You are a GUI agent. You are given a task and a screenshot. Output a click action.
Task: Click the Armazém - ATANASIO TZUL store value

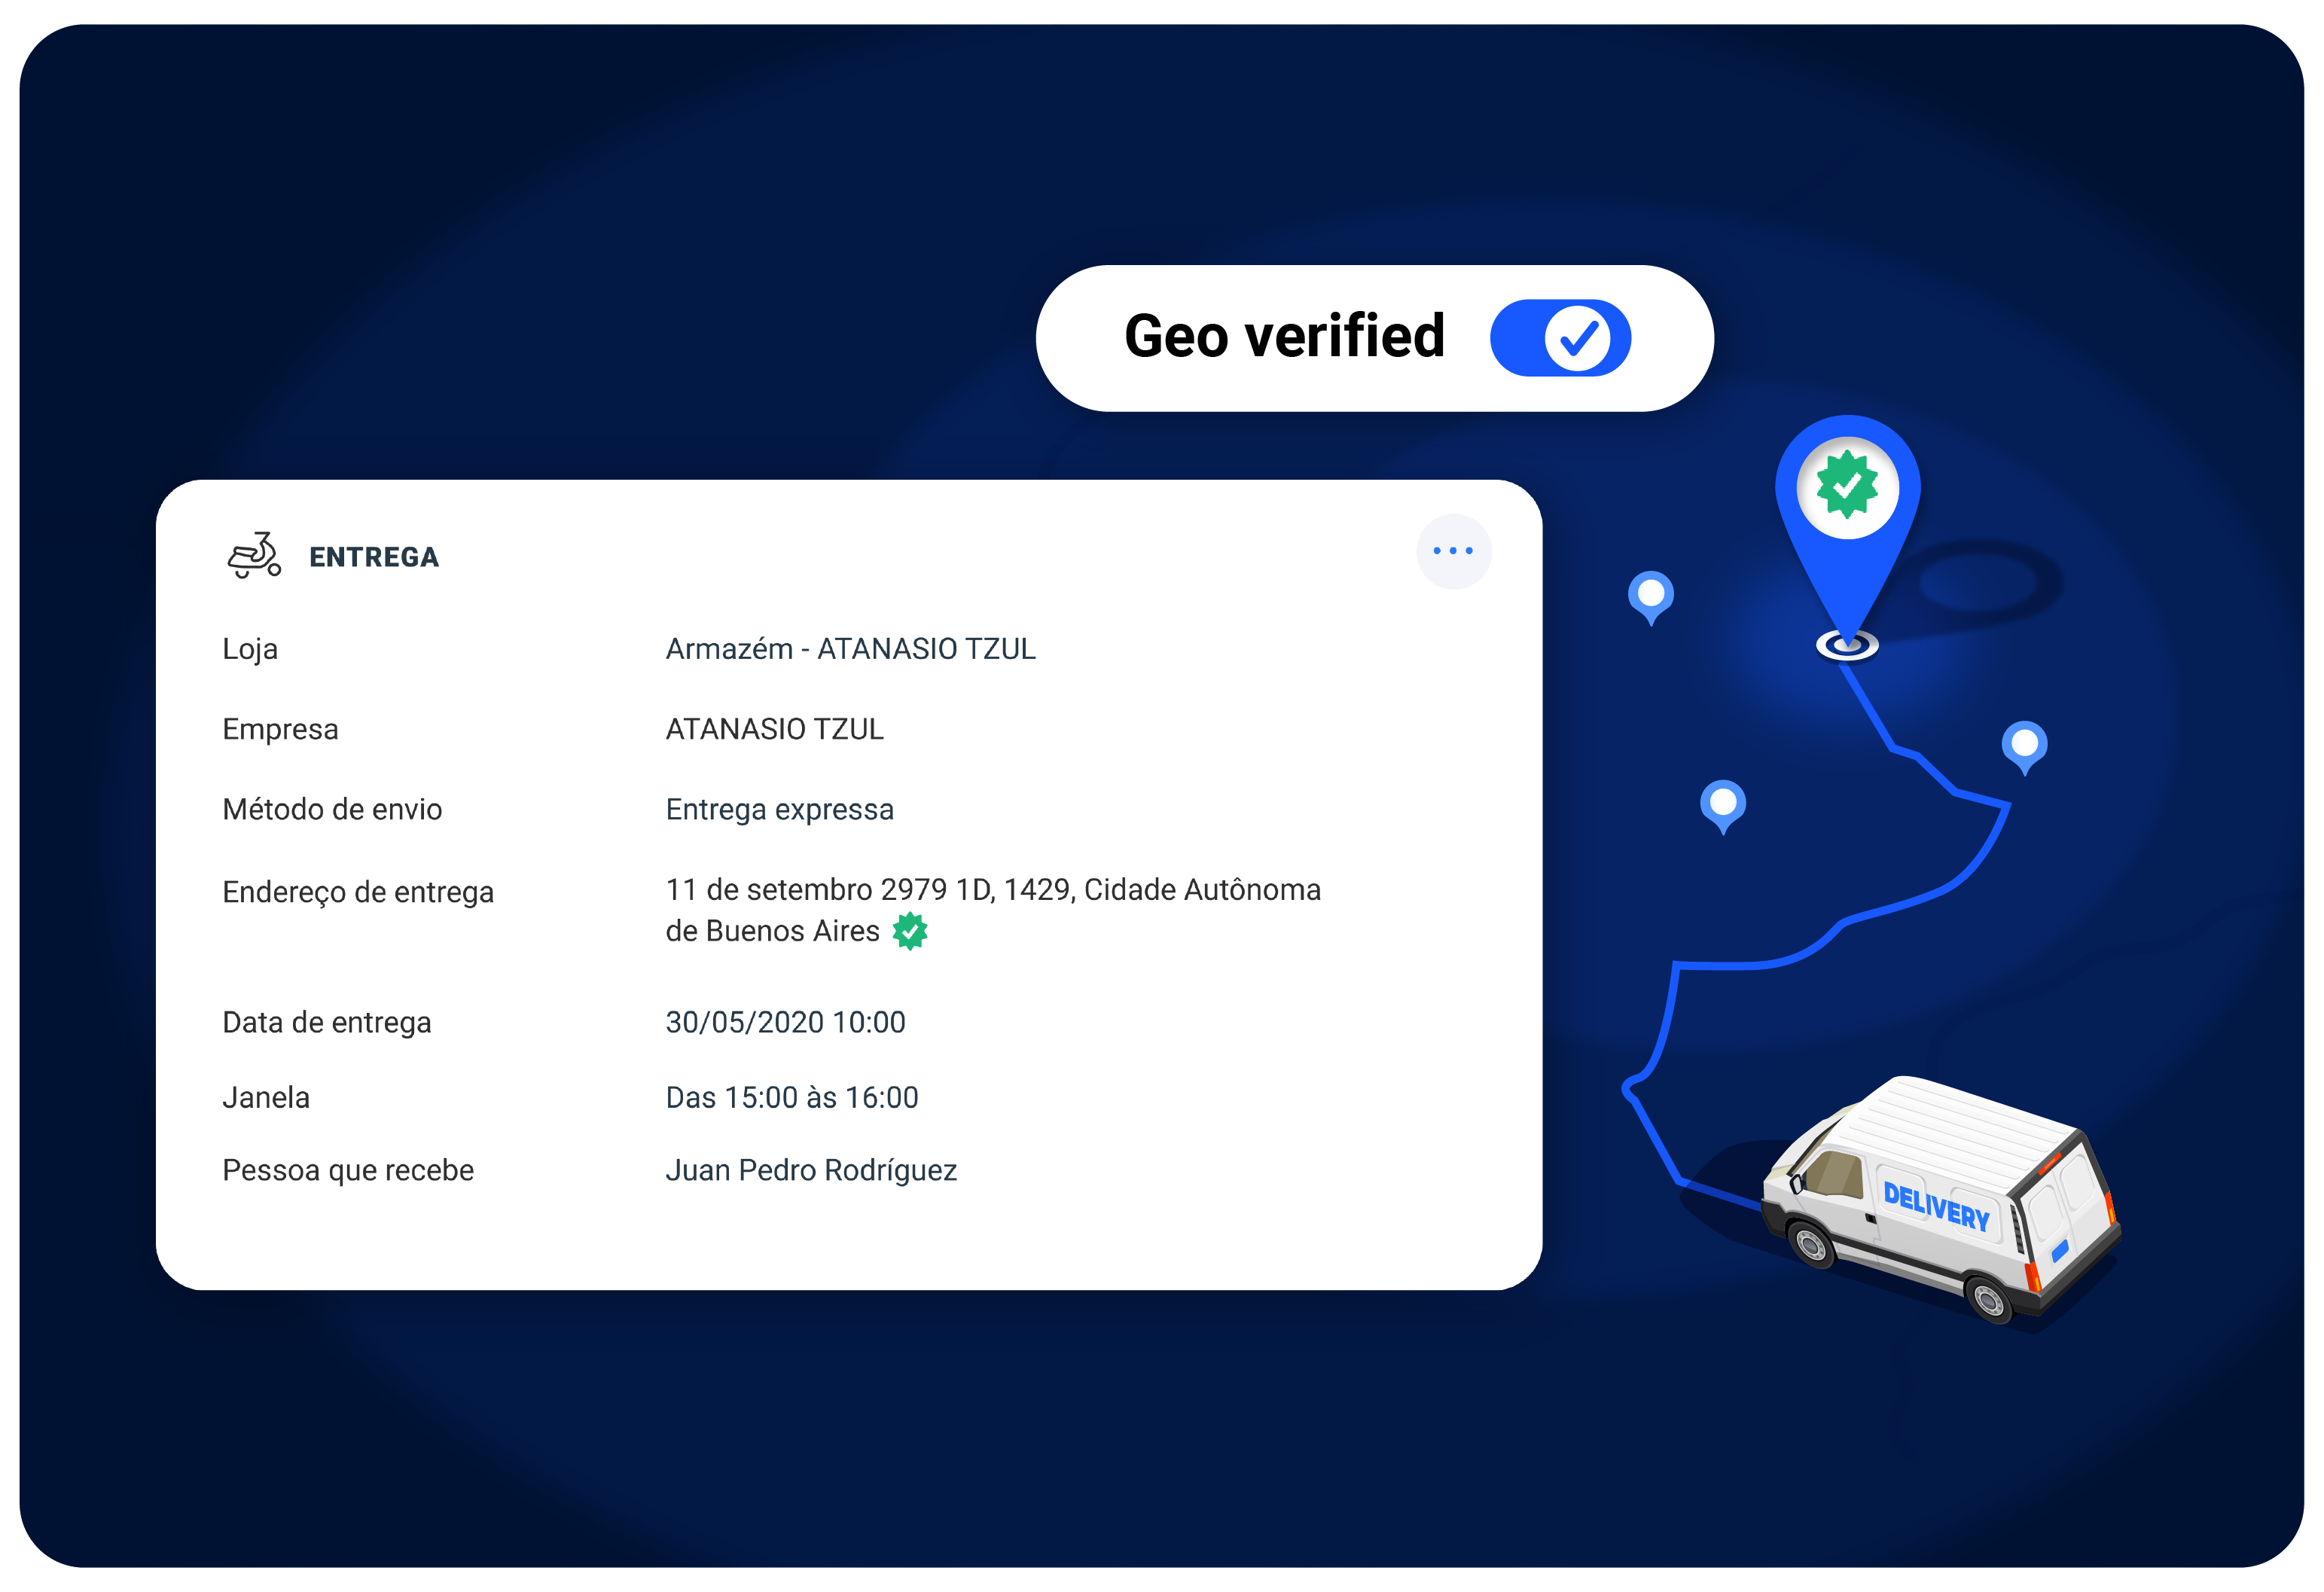tap(850, 649)
